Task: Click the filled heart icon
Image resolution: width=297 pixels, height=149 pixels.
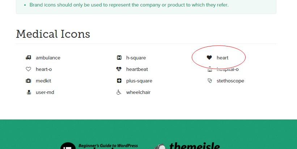Action: (209, 58)
